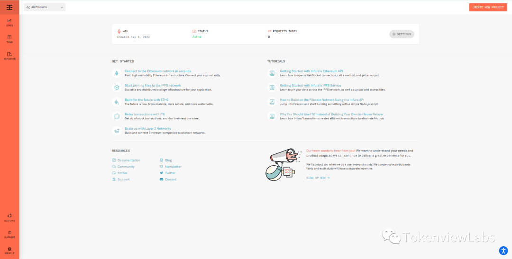This screenshot has height=259, width=512.
Task: Open the Support sidebar icon
Action: coord(9,234)
